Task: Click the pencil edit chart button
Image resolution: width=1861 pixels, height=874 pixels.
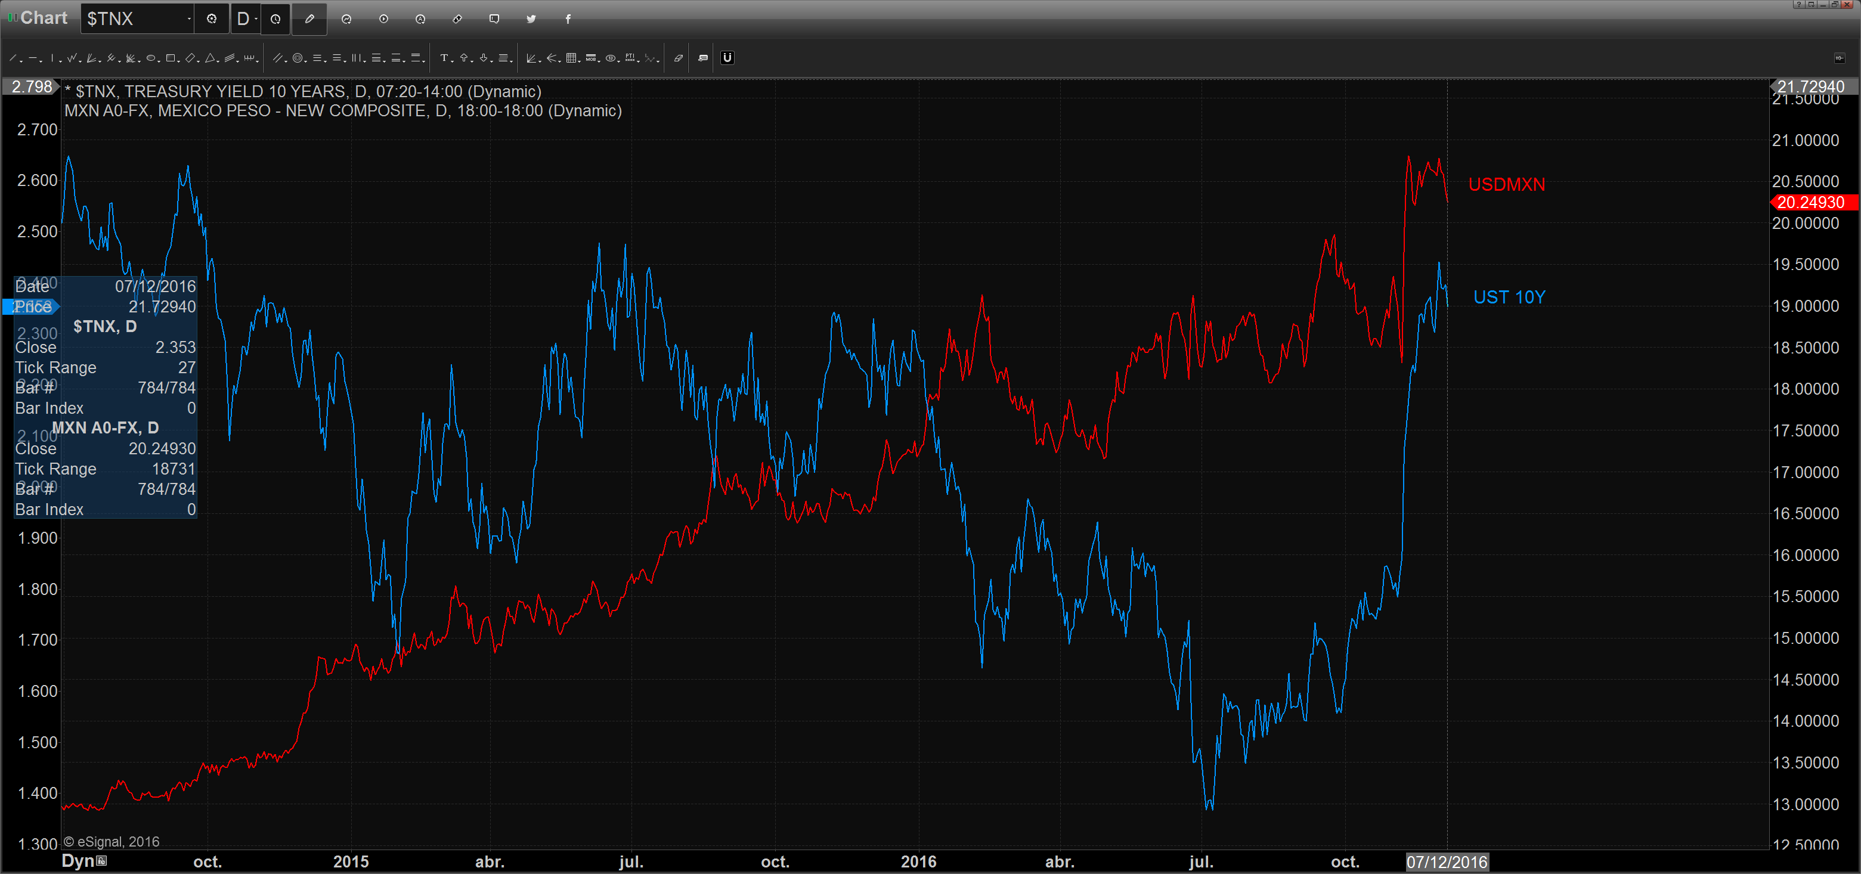Action: 310,19
